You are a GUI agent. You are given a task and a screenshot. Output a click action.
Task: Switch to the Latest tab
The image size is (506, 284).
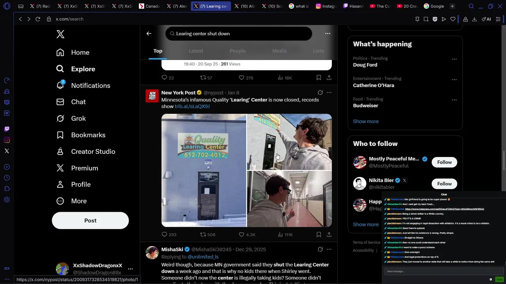(x=196, y=51)
